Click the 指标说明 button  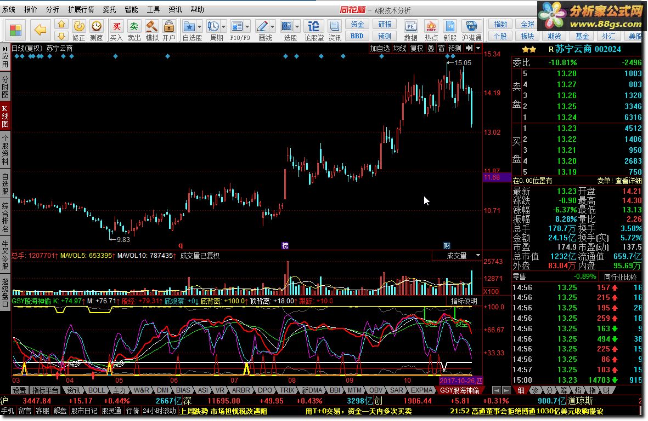[464, 302]
